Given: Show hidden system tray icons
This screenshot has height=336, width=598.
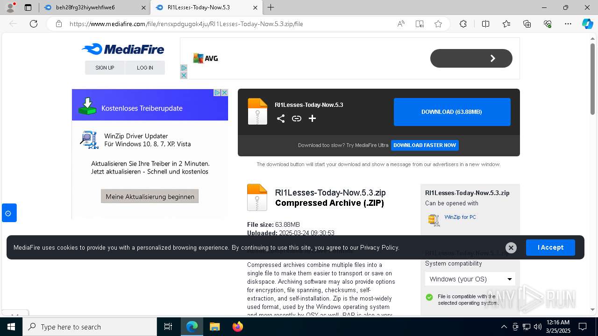Looking at the screenshot, I should point(504,327).
